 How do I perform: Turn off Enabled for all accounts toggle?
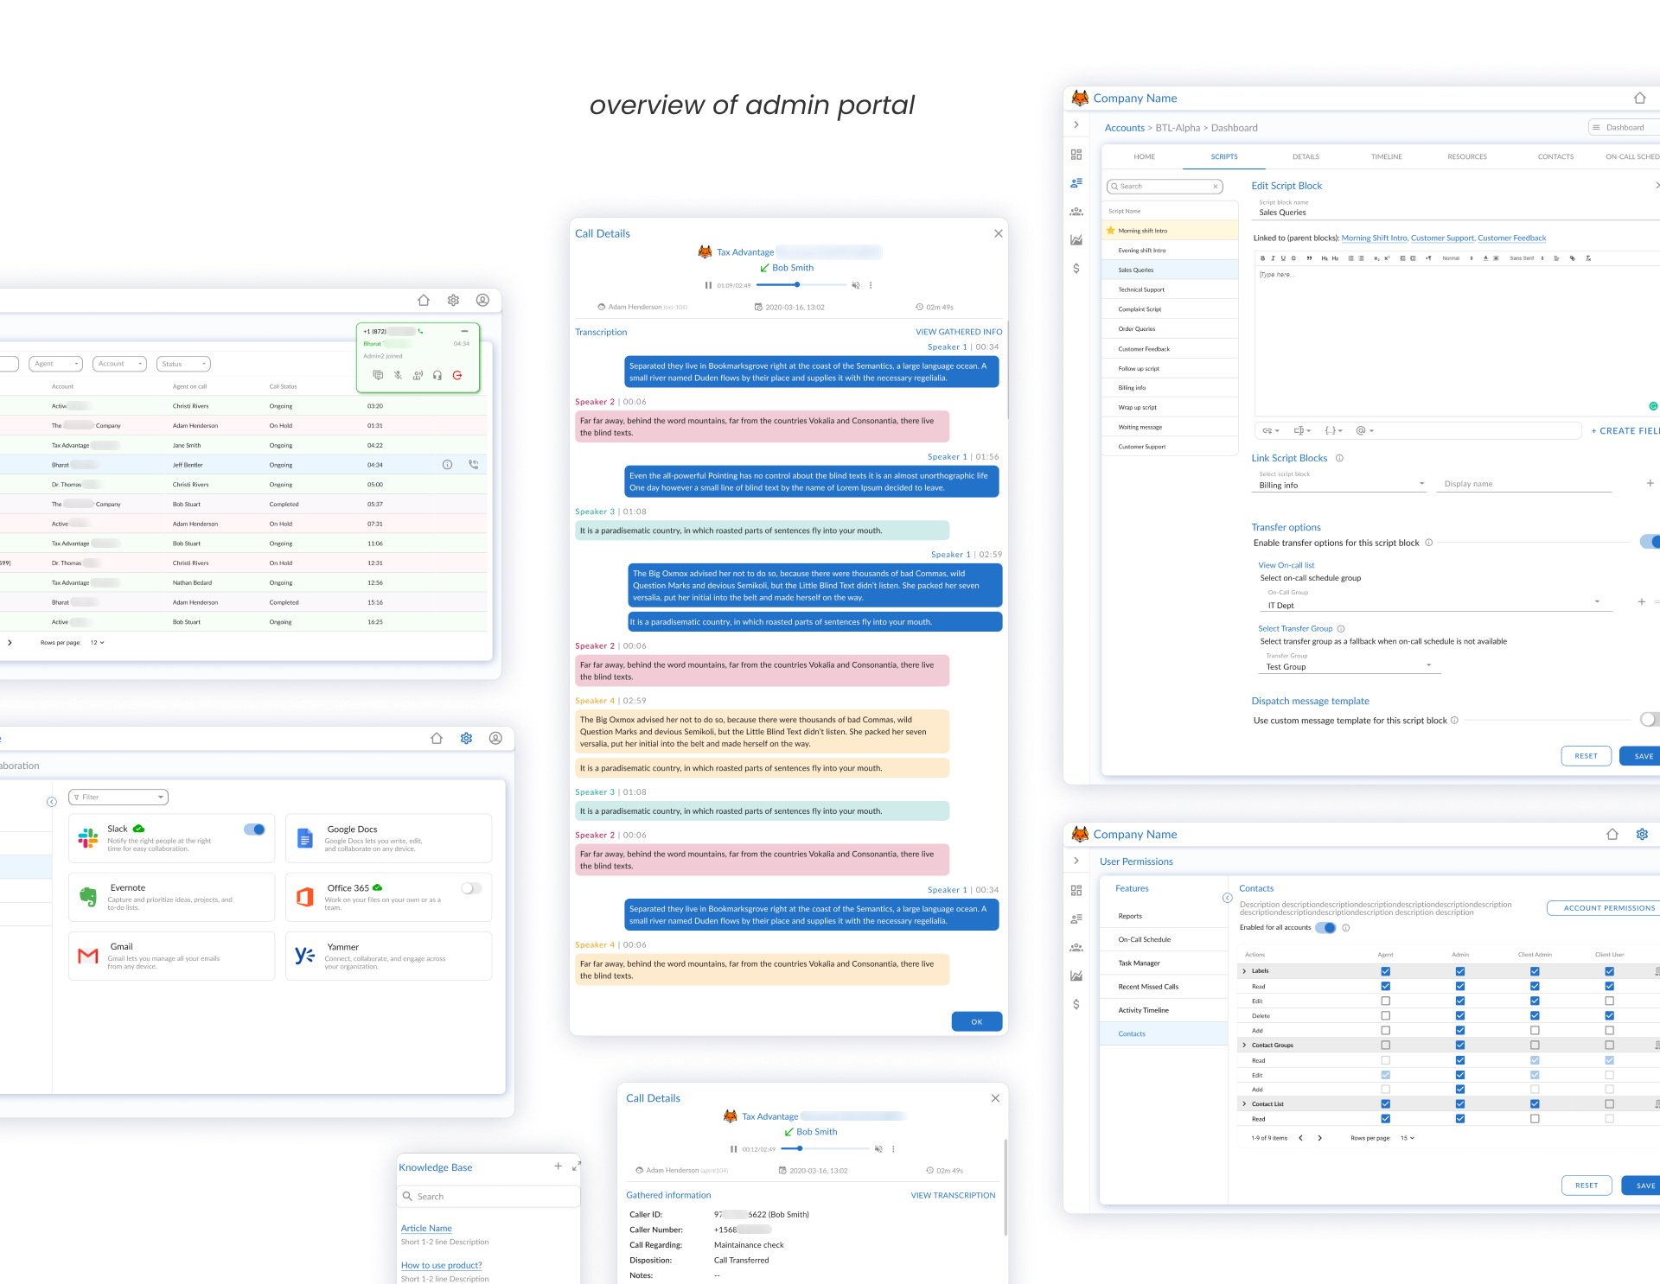point(1325,928)
